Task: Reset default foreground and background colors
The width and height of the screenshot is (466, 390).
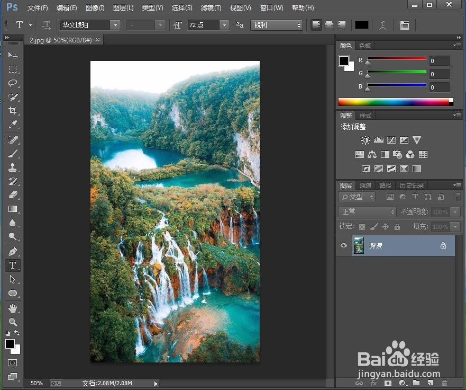Action: (x=7, y=333)
